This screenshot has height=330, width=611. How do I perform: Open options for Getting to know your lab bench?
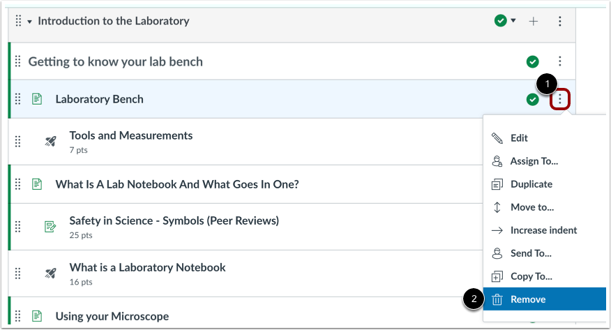(560, 62)
